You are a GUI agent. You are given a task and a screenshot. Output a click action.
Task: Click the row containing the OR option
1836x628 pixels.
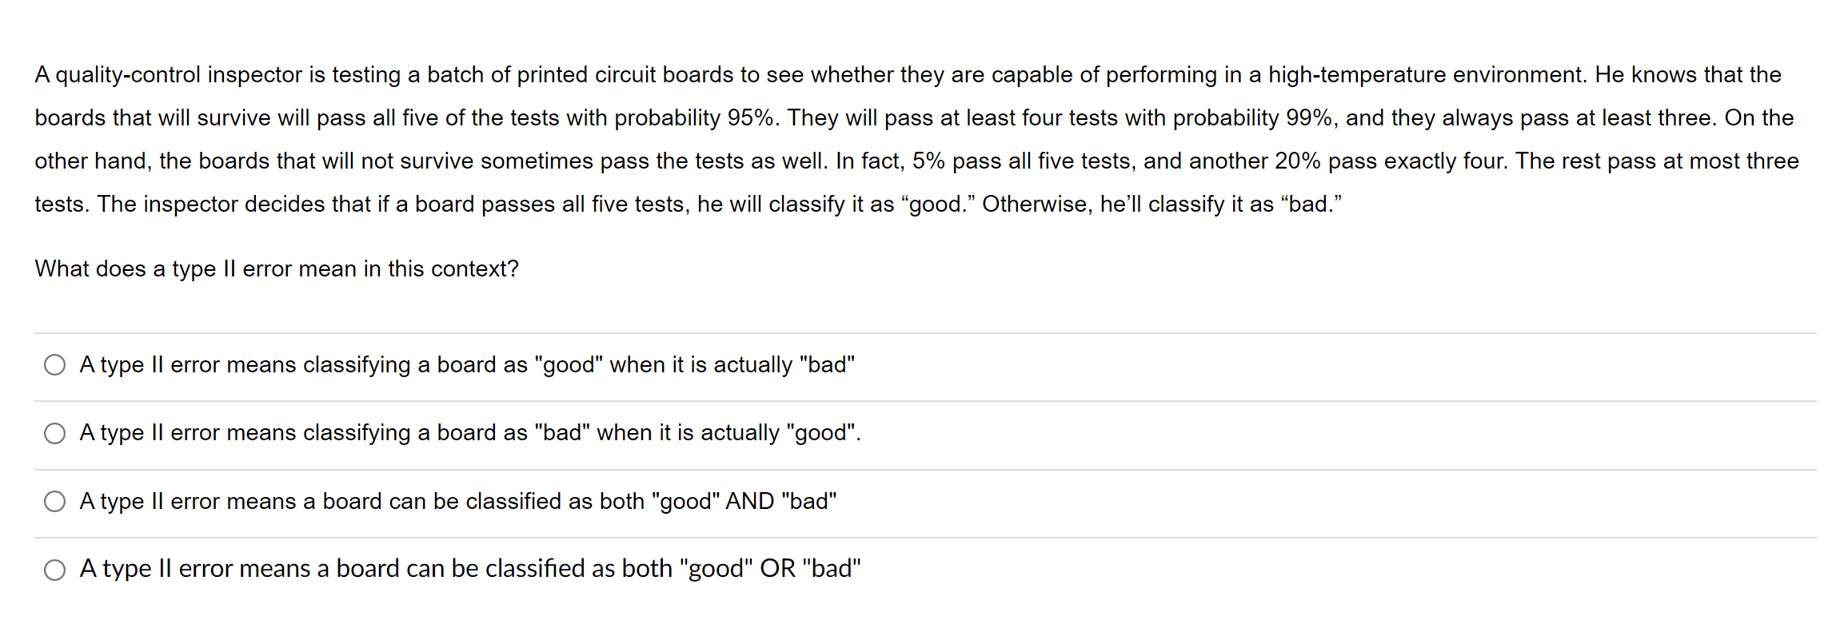(x=880, y=569)
